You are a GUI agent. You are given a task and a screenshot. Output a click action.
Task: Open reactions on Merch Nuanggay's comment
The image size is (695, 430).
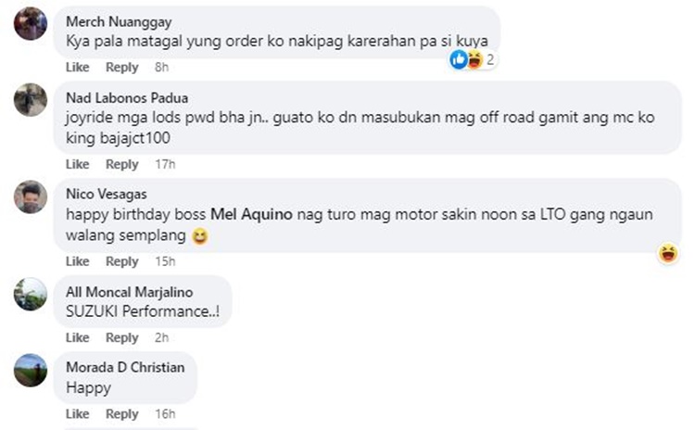click(473, 60)
